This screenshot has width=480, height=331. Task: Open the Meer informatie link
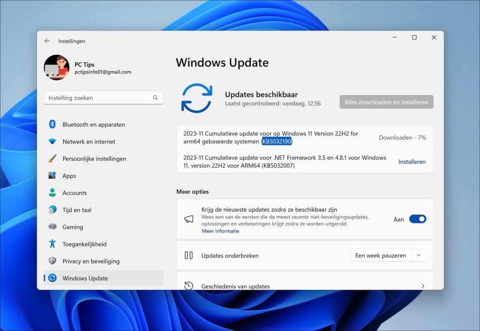(x=220, y=231)
